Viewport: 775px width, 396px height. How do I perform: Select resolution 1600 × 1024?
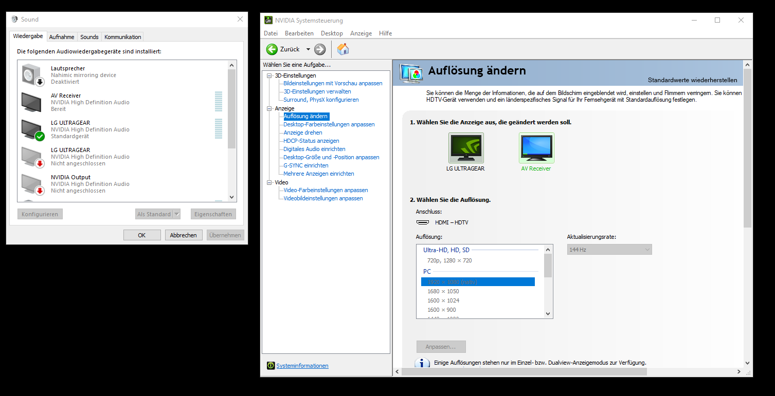pos(443,300)
